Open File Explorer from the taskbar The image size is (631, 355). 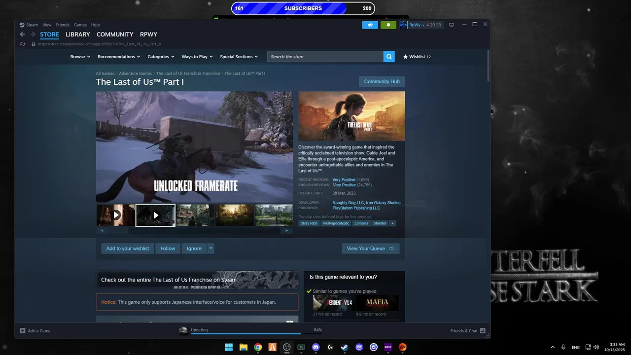243,347
